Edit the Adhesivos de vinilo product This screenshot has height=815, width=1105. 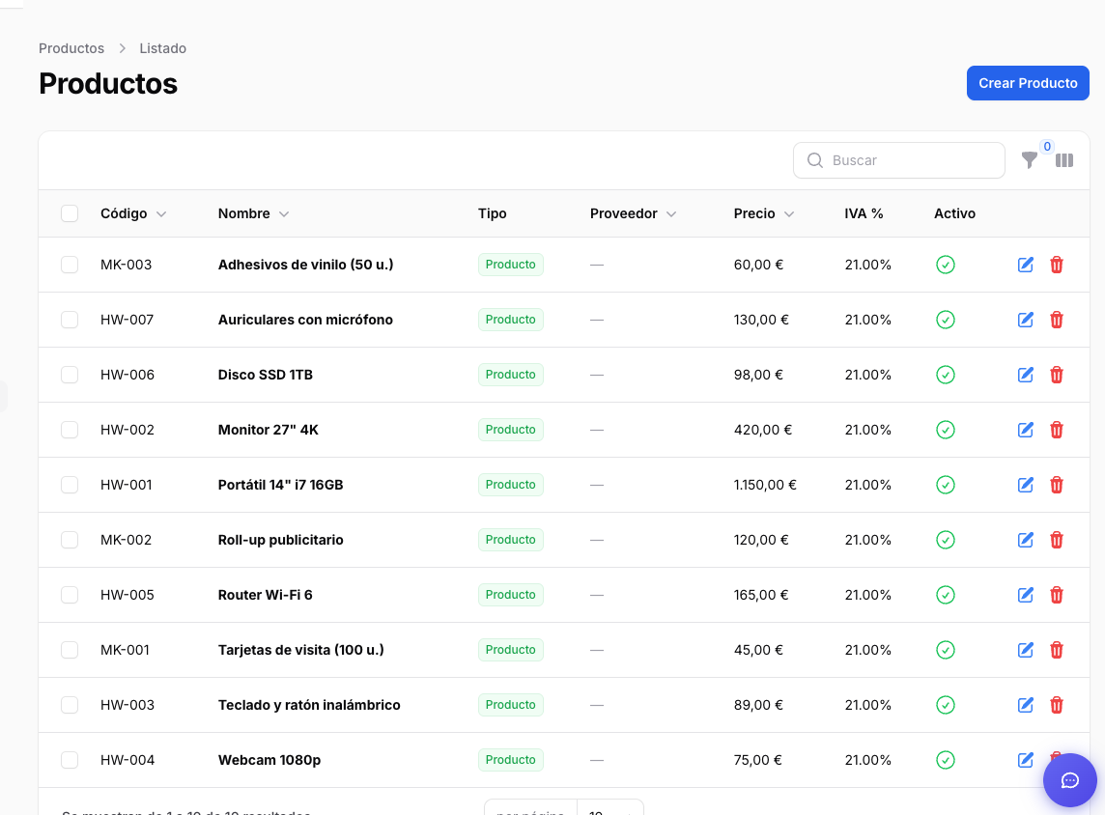click(x=1026, y=265)
